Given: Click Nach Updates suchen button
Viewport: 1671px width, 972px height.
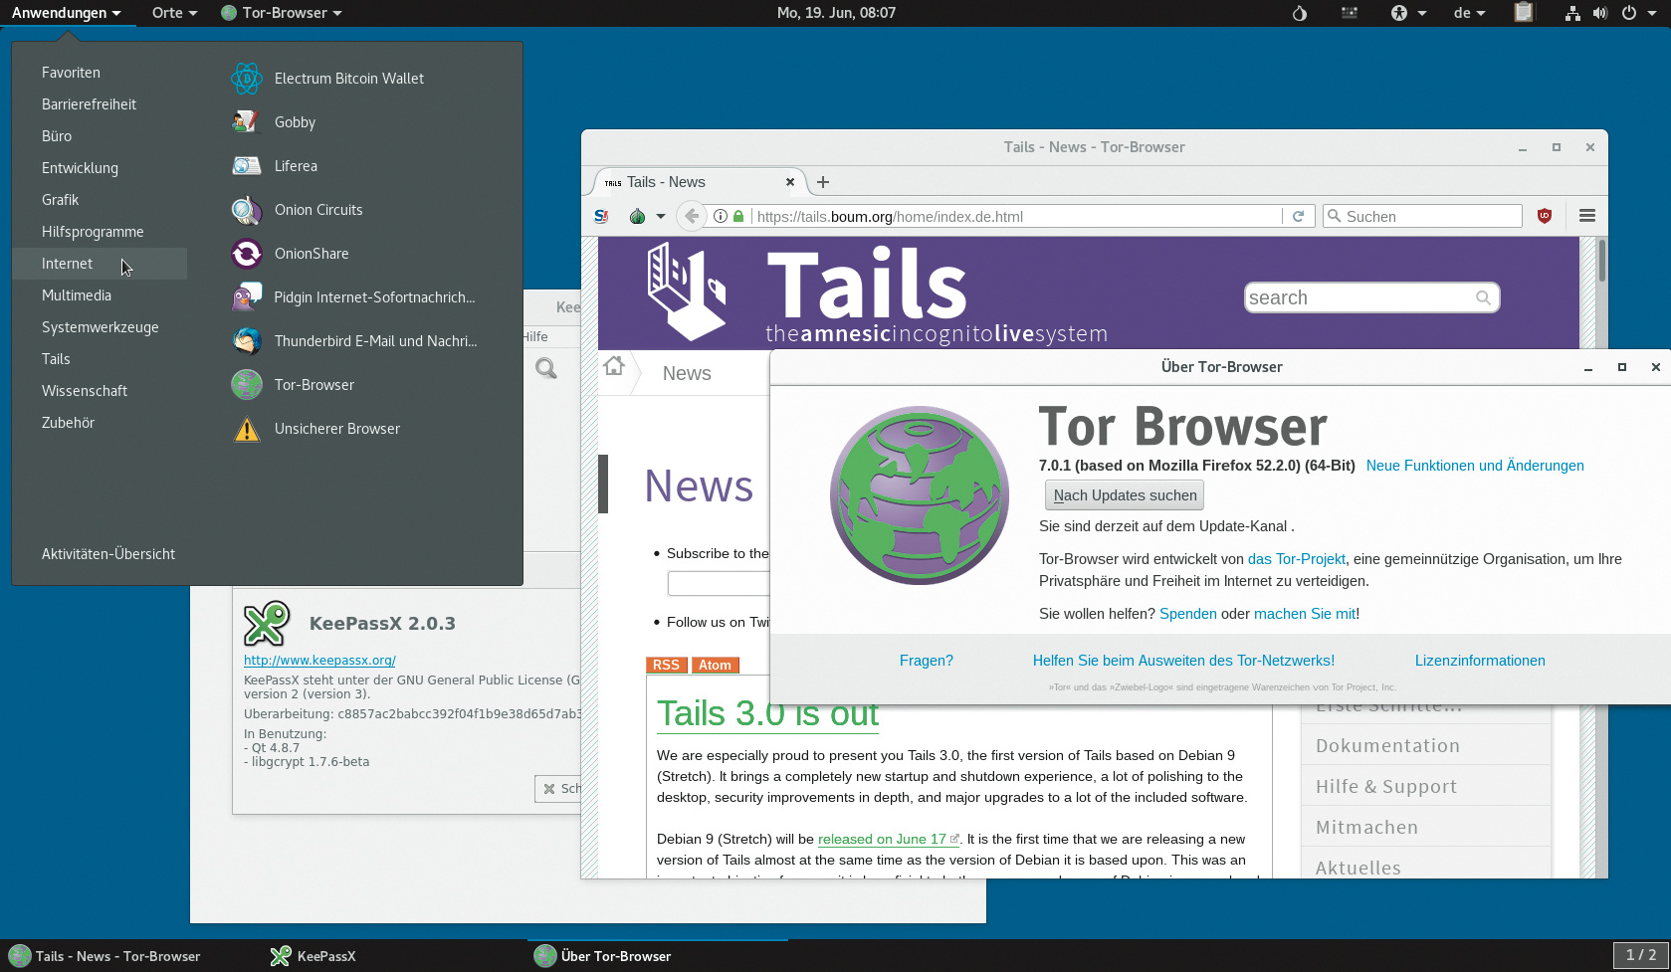Looking at the screenshot, I should pos(1125,495).
